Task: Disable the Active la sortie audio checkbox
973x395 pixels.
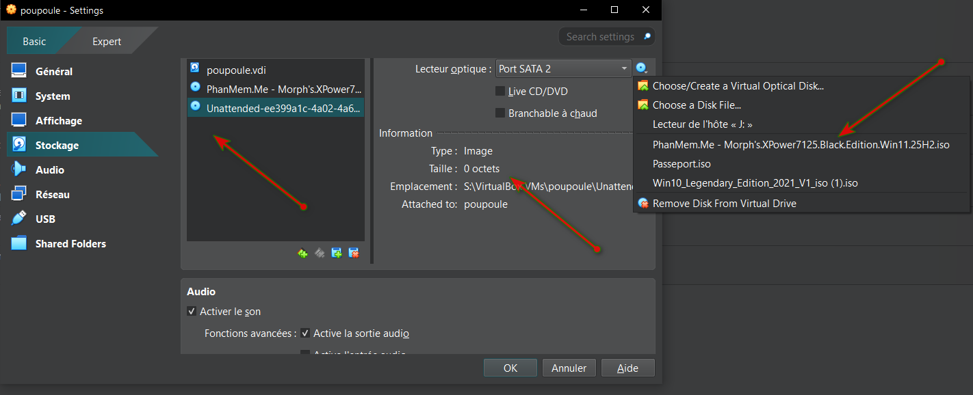Action: click(305, 333)
